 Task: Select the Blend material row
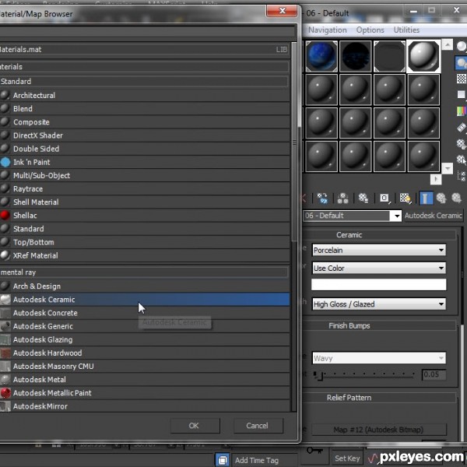pyautogui.click(x=145, y=109)
